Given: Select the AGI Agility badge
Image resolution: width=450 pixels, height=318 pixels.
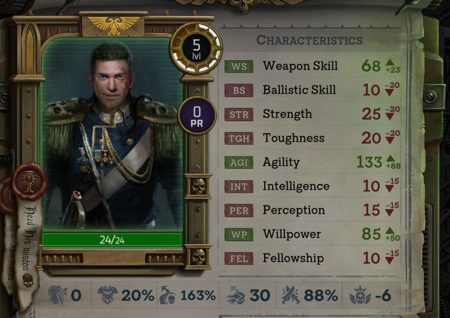Looking at the screenshot, I should [x=239, y=162].
